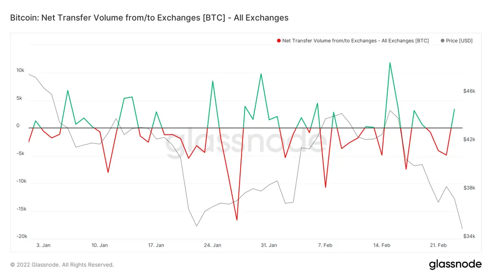Click the glassnode logo at bottom right

(455, 264)
